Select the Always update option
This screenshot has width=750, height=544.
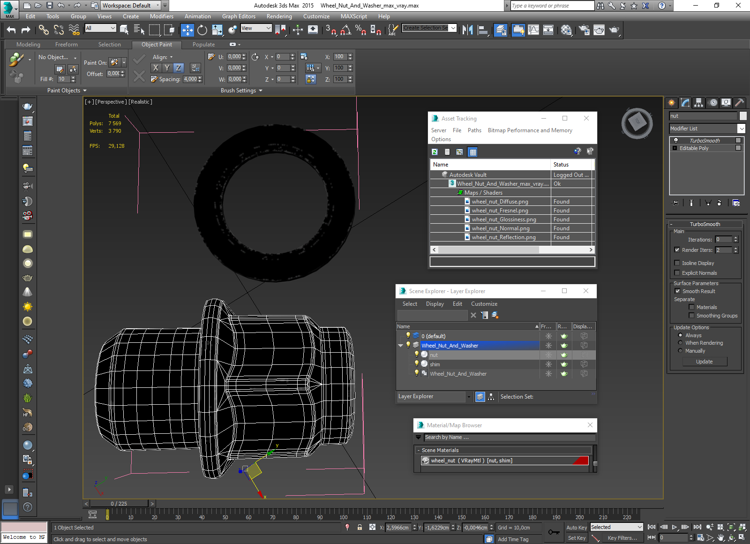[x=680, y=335]
